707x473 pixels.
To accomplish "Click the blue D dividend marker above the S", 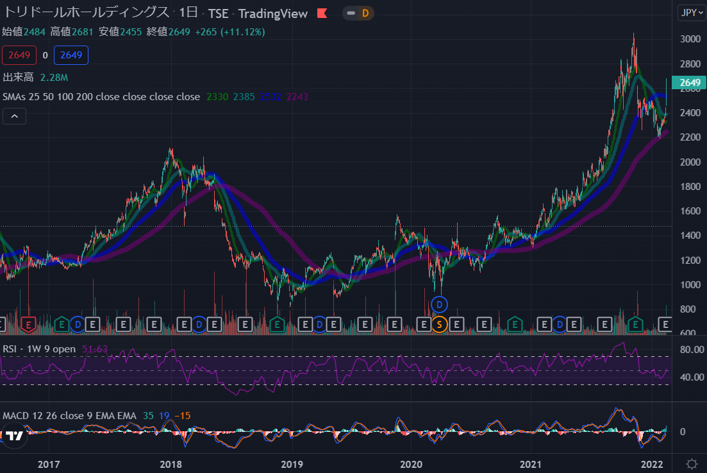I will [x=439, y=305].
